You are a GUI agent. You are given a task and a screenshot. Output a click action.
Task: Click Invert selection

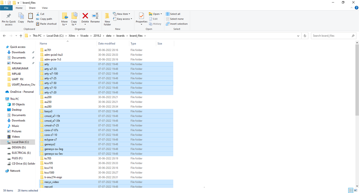[177, 24]
